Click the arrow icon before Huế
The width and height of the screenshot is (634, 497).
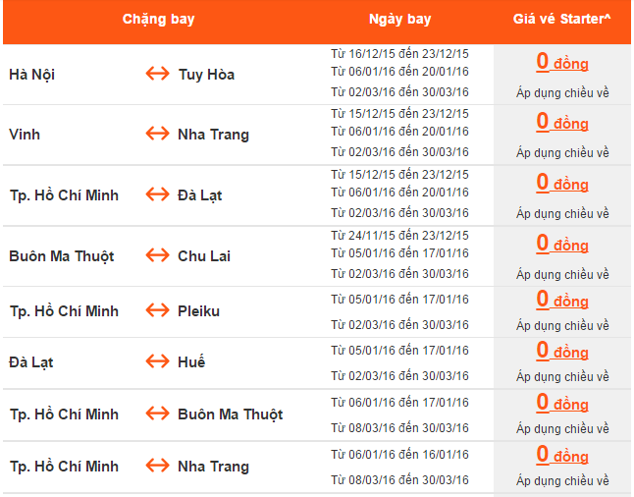coord(157,362)
